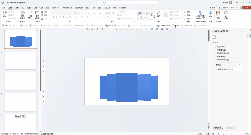This screenshot has width=251, height=135.
Task: Close the Format Background pane
Action: pos(244,31)
